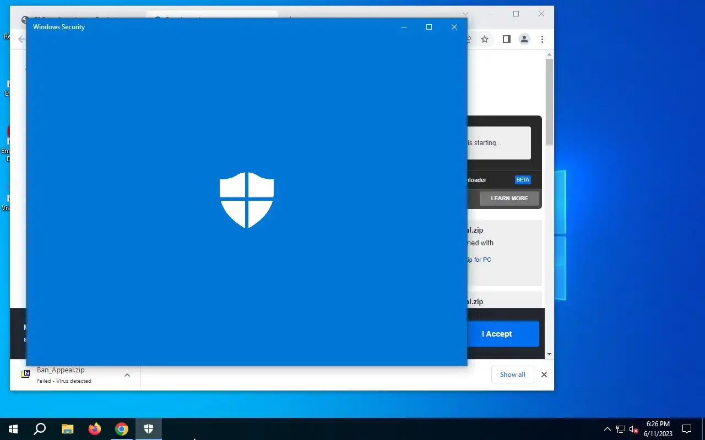The width and height of the screenshot is (705, 440).
Task: Click the Chrome page vertical scrollbar thumb
Action: click(549, 102)
